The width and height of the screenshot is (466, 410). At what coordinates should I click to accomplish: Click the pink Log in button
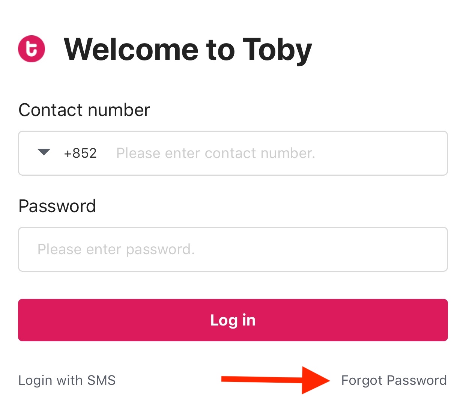point(233,320)
